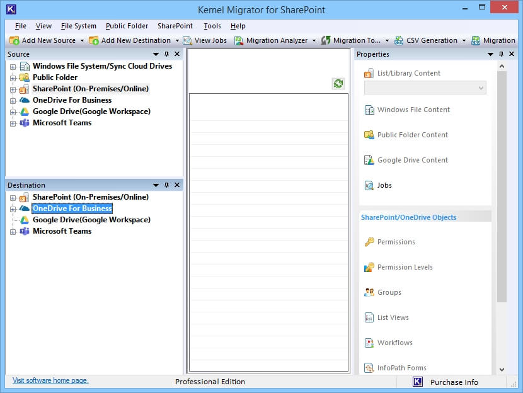
Task: Select Google Drive(Google Workspace) in Destination tree
Action: pos(91,220)
